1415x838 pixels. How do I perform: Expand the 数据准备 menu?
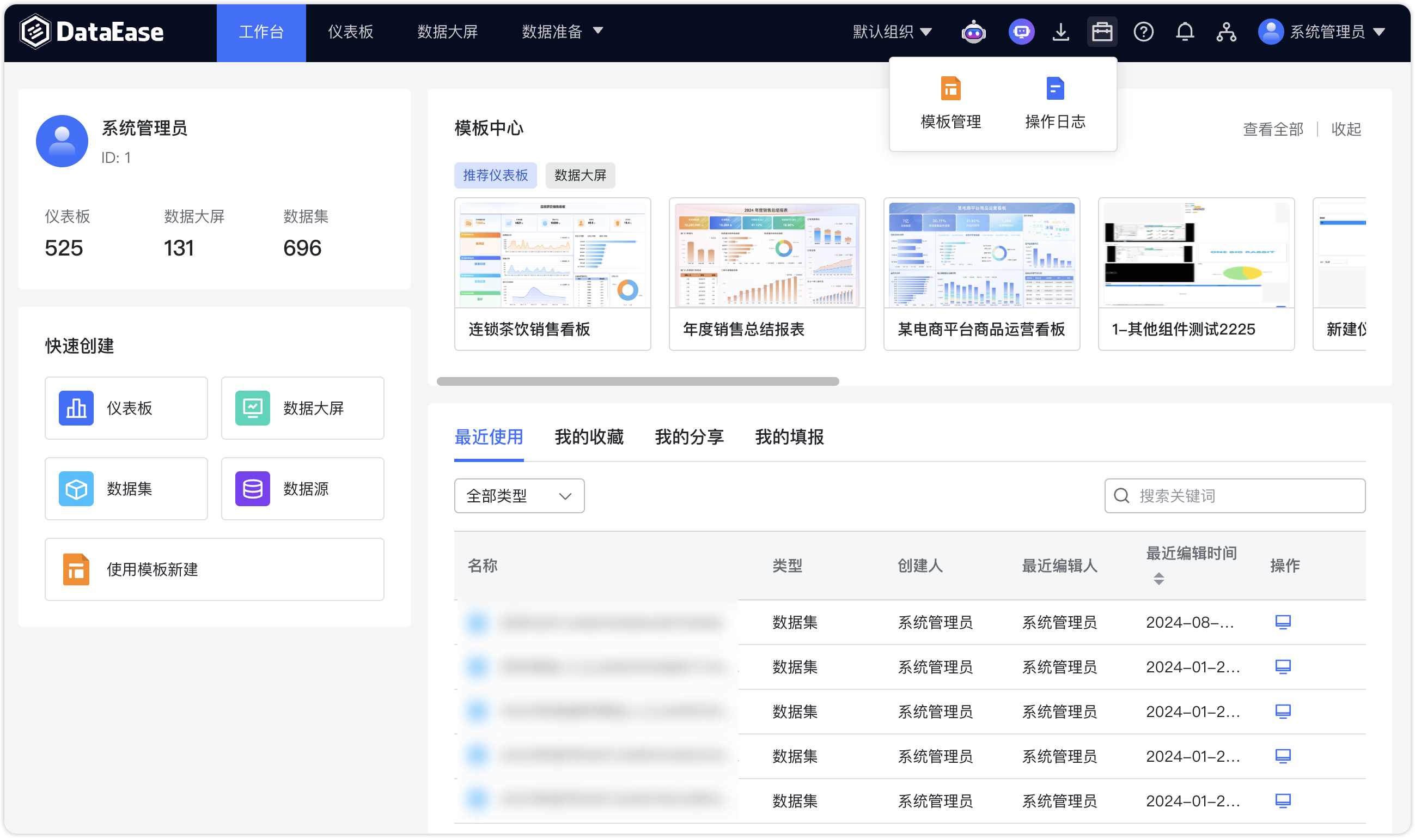(562, 32)
